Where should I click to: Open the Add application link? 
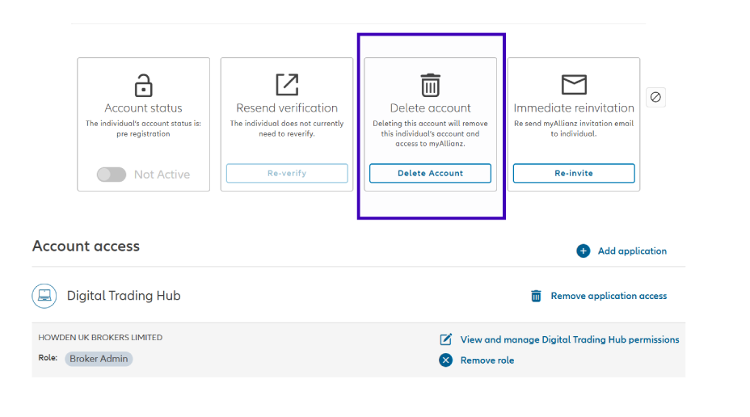(632, 251)
